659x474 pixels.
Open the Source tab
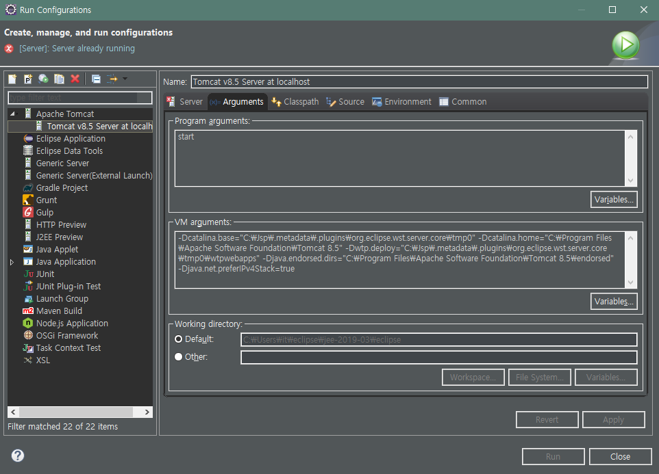[x=345, y=101]
